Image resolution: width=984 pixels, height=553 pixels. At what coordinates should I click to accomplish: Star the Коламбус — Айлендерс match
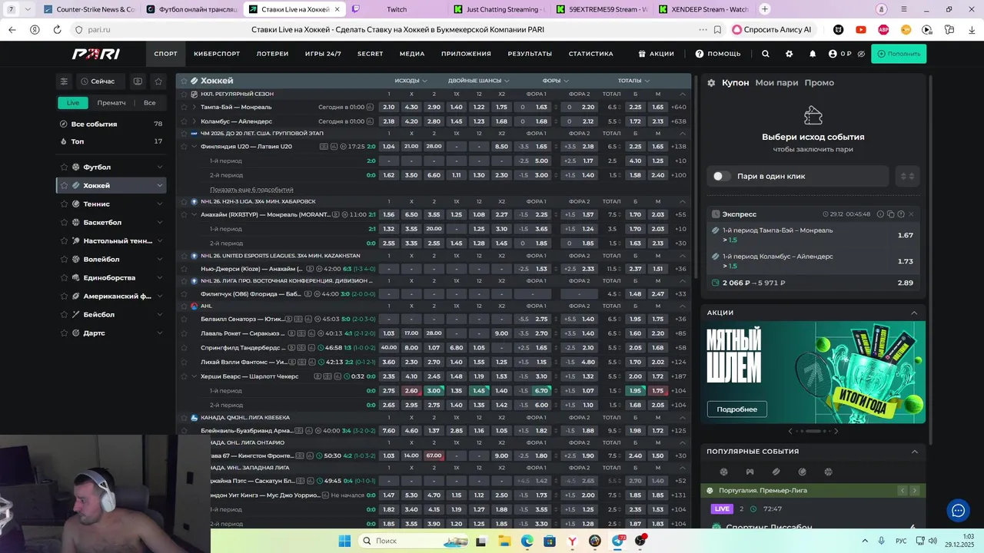coord(184,121)
